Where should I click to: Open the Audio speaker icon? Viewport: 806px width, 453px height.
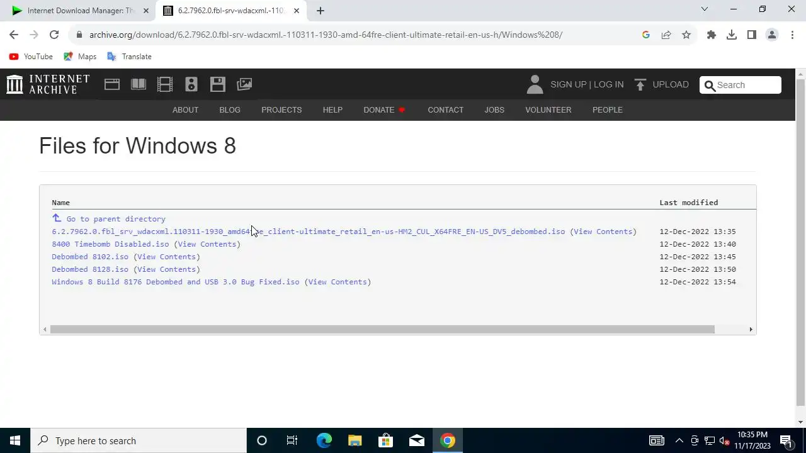coord(191,84)
